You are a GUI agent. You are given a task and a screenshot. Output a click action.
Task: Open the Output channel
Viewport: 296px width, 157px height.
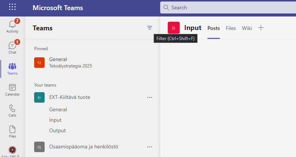tap(57, 130)
